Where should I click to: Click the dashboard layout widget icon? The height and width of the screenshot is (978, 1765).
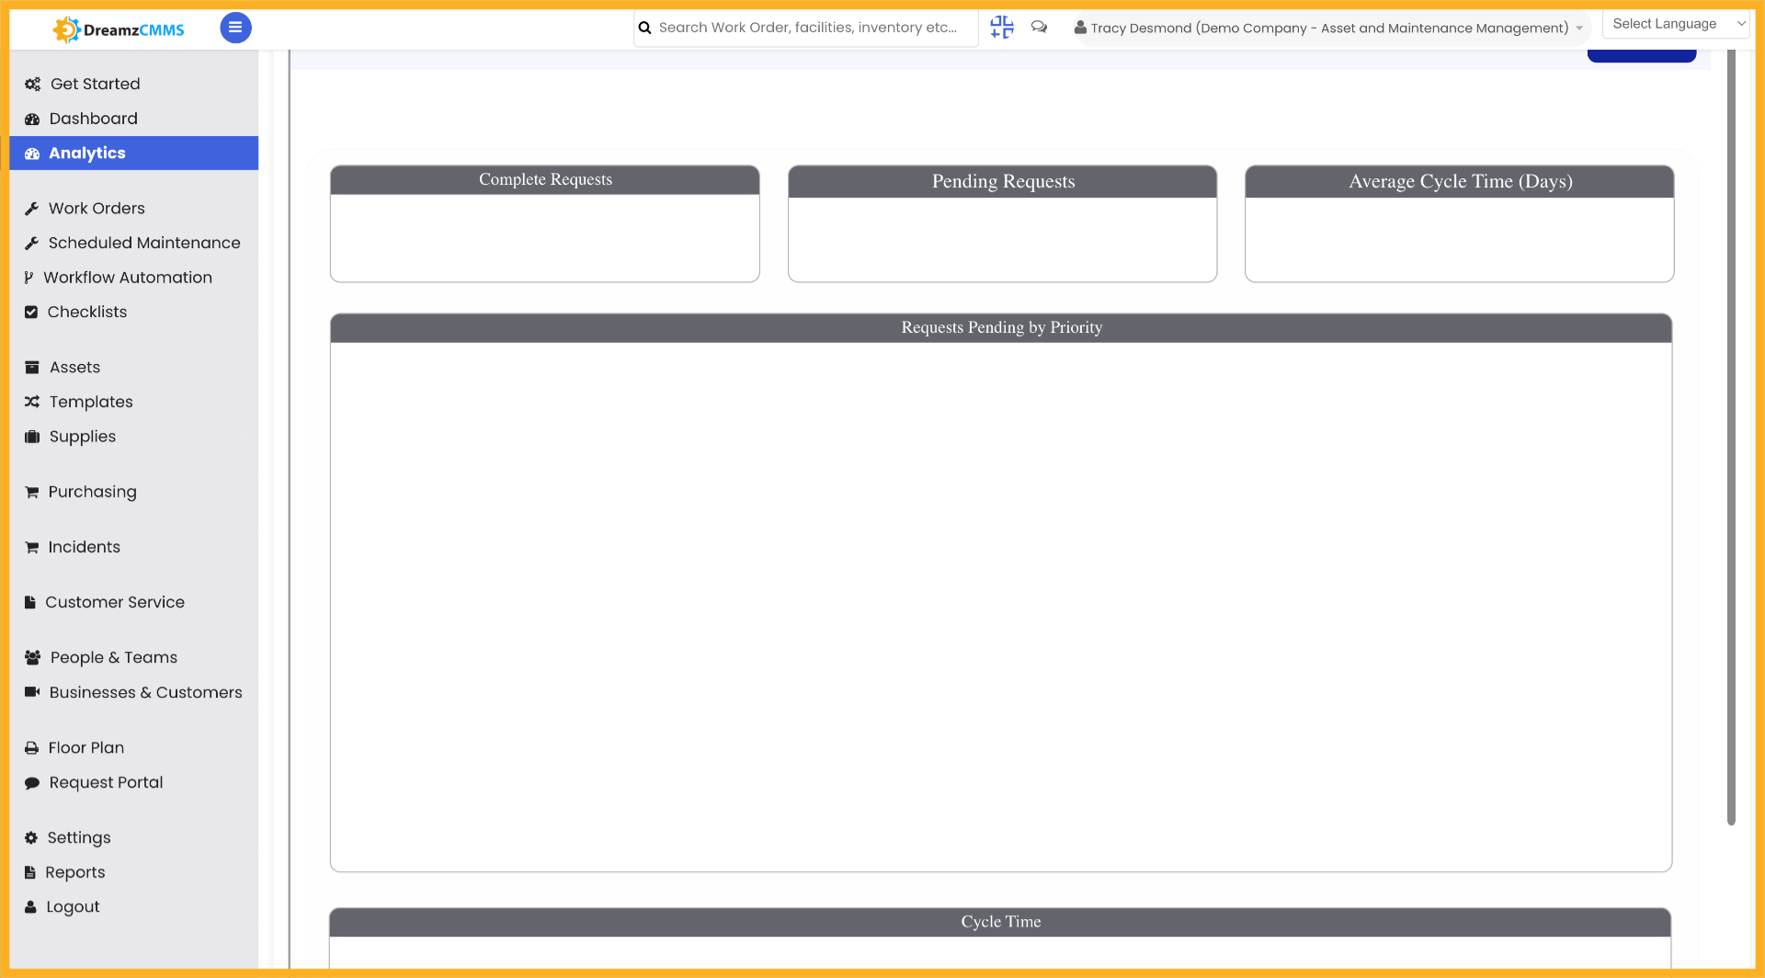point(1001,27)
